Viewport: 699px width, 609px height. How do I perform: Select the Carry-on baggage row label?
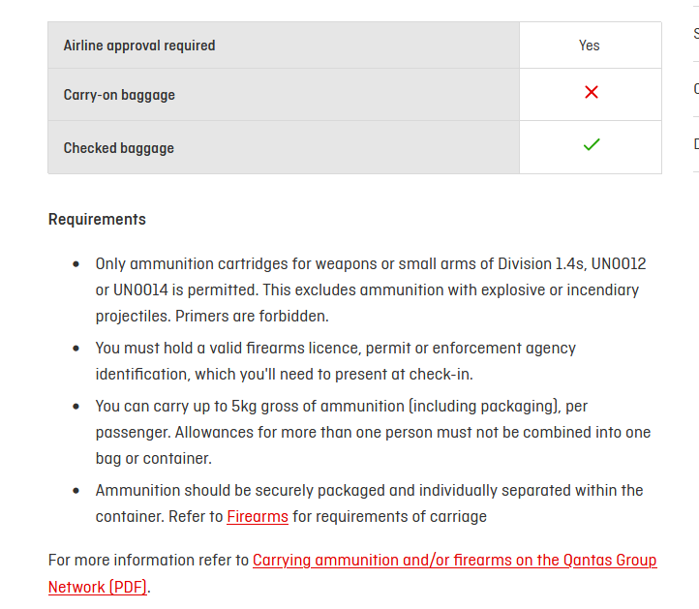click(119, 95)
